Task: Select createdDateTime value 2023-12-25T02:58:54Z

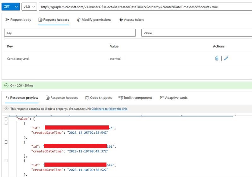Action: (88, 133)
